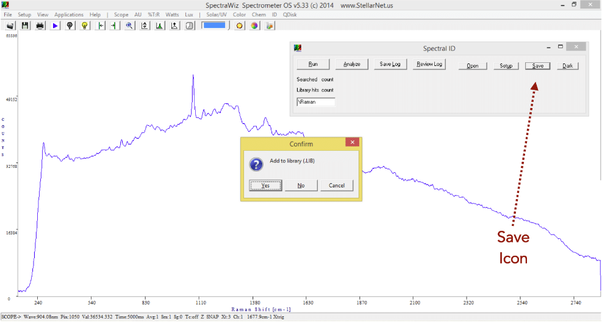Viewport: 602px width, 323px height.
Task: Open the Applications menu
Action: (69, 14)
